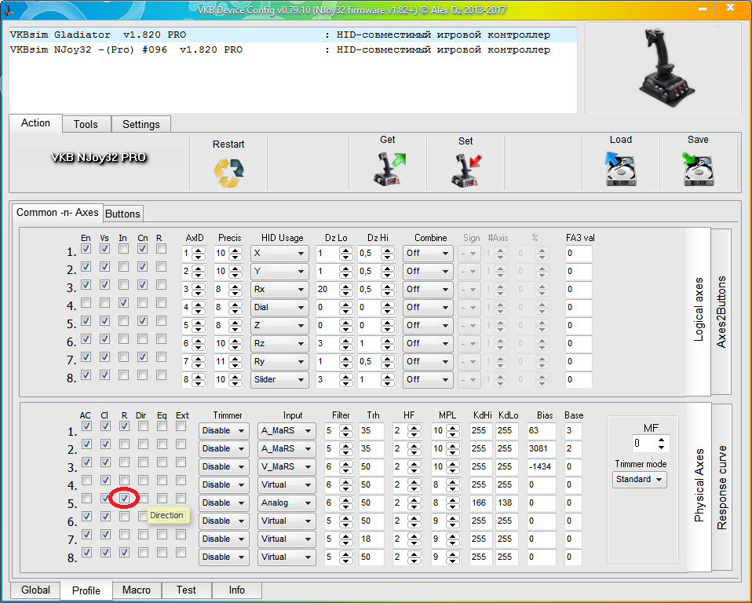Open the Input dropdown showing Analog
Image resolution: width=752 pixels, height=603 pixels.
pos(287,502)
